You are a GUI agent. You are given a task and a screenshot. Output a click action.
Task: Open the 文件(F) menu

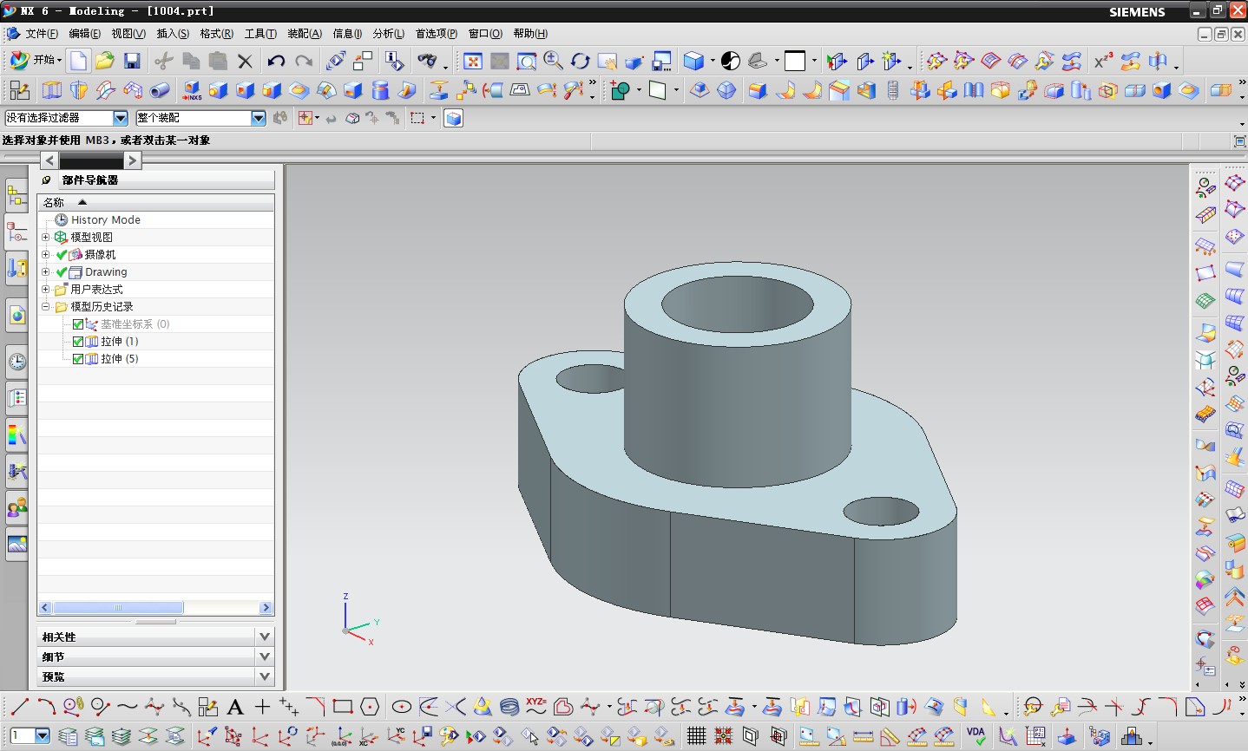click(42, 34)
